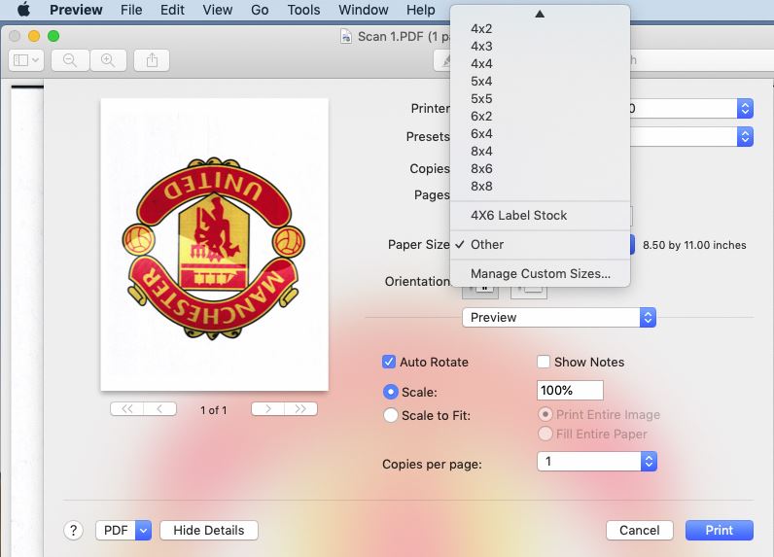Open the Preview app menu
774x557 pixels.
[76, 10]
